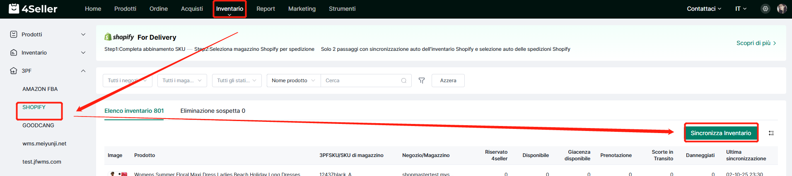792x176 pixels.
Task: Click the Riservato 4seller column header
Action: (x=496, y=155)
